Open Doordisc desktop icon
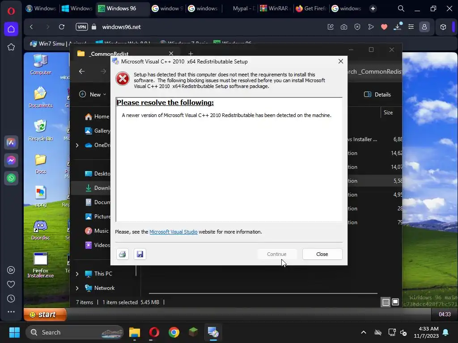Viewport: 458px width, 343px height. pyautogui.click(x=41, y=230)
